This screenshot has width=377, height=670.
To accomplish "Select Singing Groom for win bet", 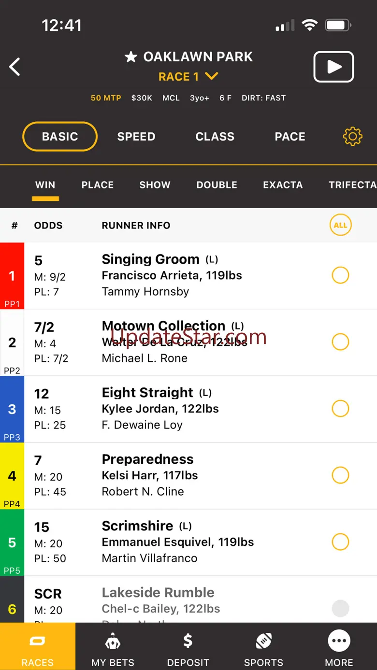I will (x=340, y=275).
